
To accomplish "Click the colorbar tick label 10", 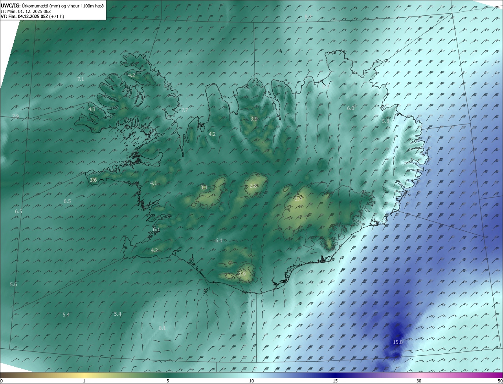I will coord(251,381).
